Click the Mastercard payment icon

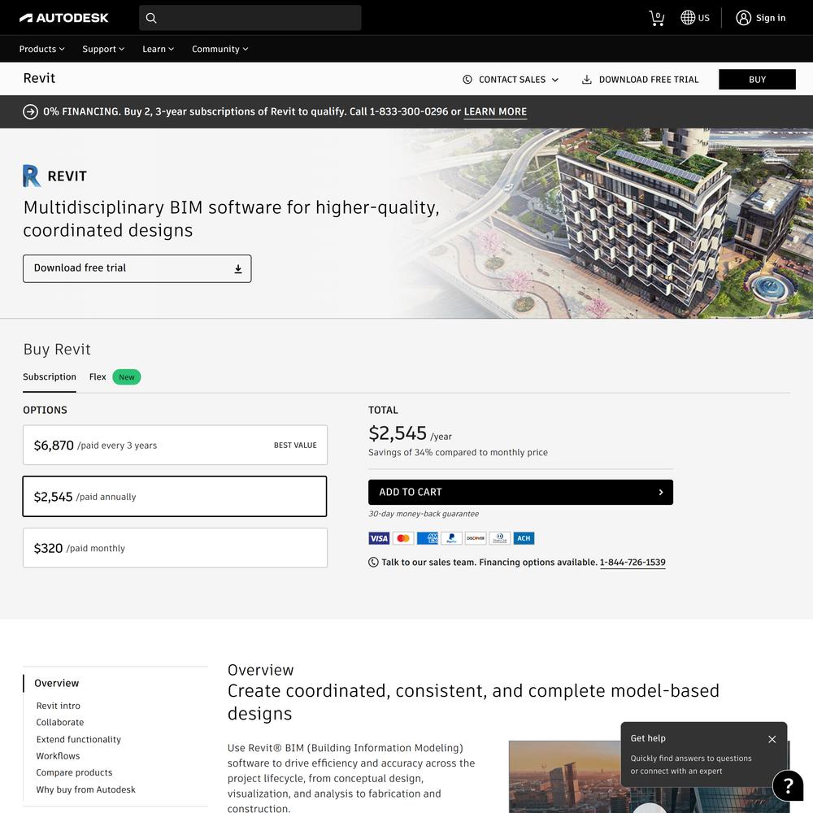click(x=403, y=538)
